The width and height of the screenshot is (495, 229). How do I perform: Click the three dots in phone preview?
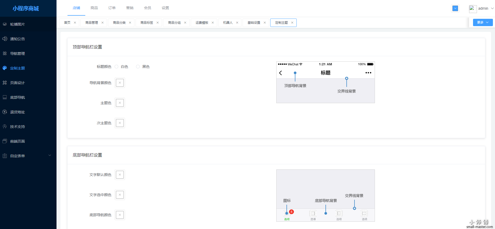coord(368,73)
